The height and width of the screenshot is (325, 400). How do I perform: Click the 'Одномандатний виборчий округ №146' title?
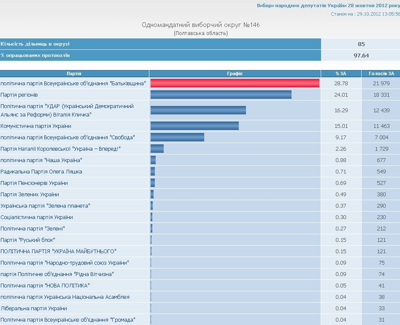pyautogui.click(x=200, y=25)
